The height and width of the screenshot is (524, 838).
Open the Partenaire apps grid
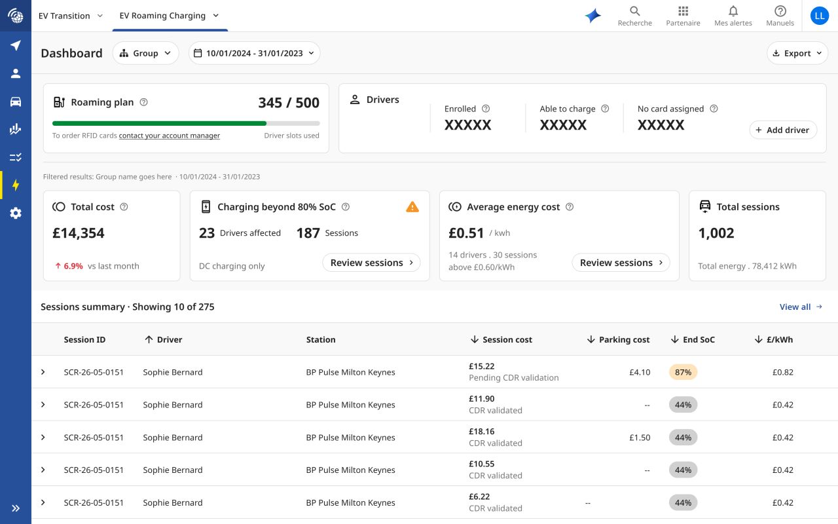[683, 16]
